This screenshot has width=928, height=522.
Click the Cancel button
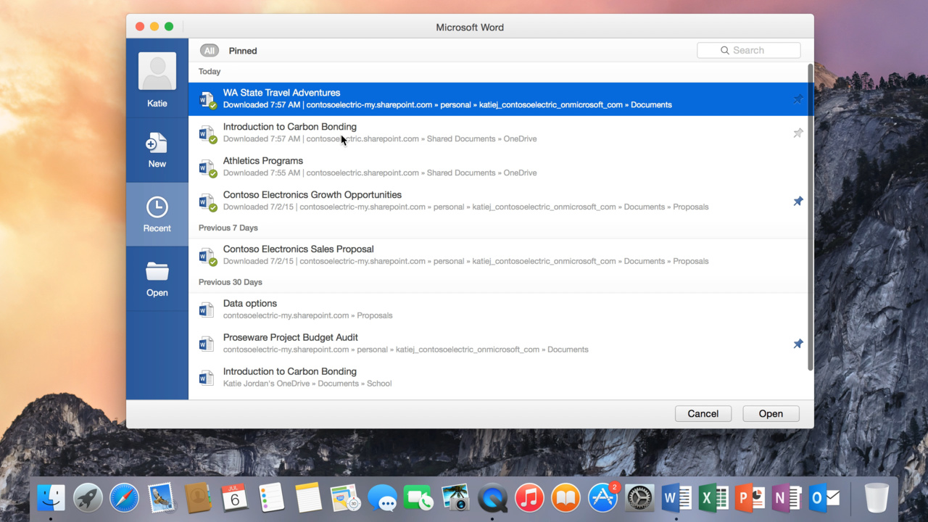[703, 413]
